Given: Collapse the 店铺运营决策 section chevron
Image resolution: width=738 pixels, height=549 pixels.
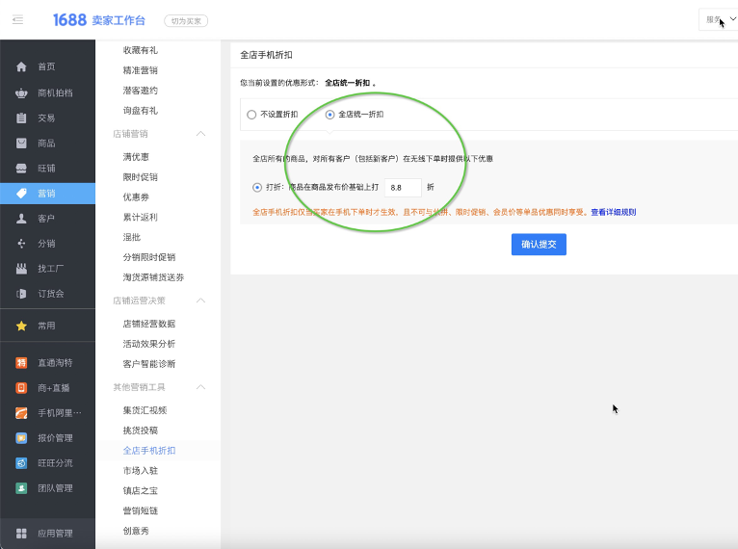Looking at the screenshot, I should point(200,301).
